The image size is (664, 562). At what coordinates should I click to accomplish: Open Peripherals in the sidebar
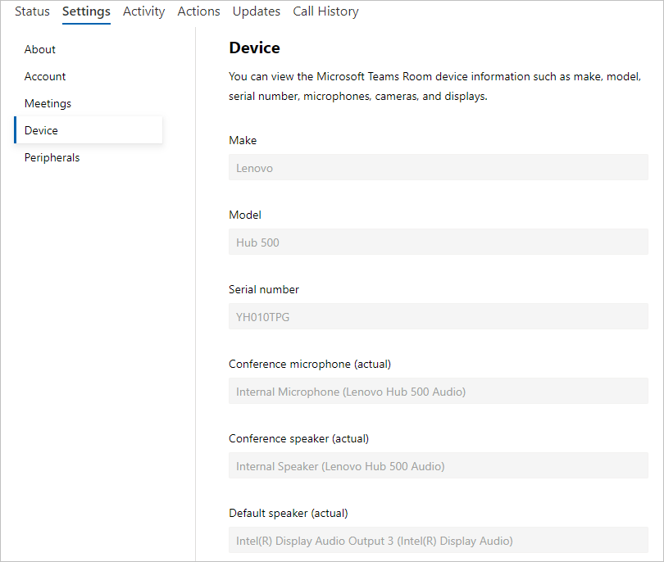click(52, 157)
